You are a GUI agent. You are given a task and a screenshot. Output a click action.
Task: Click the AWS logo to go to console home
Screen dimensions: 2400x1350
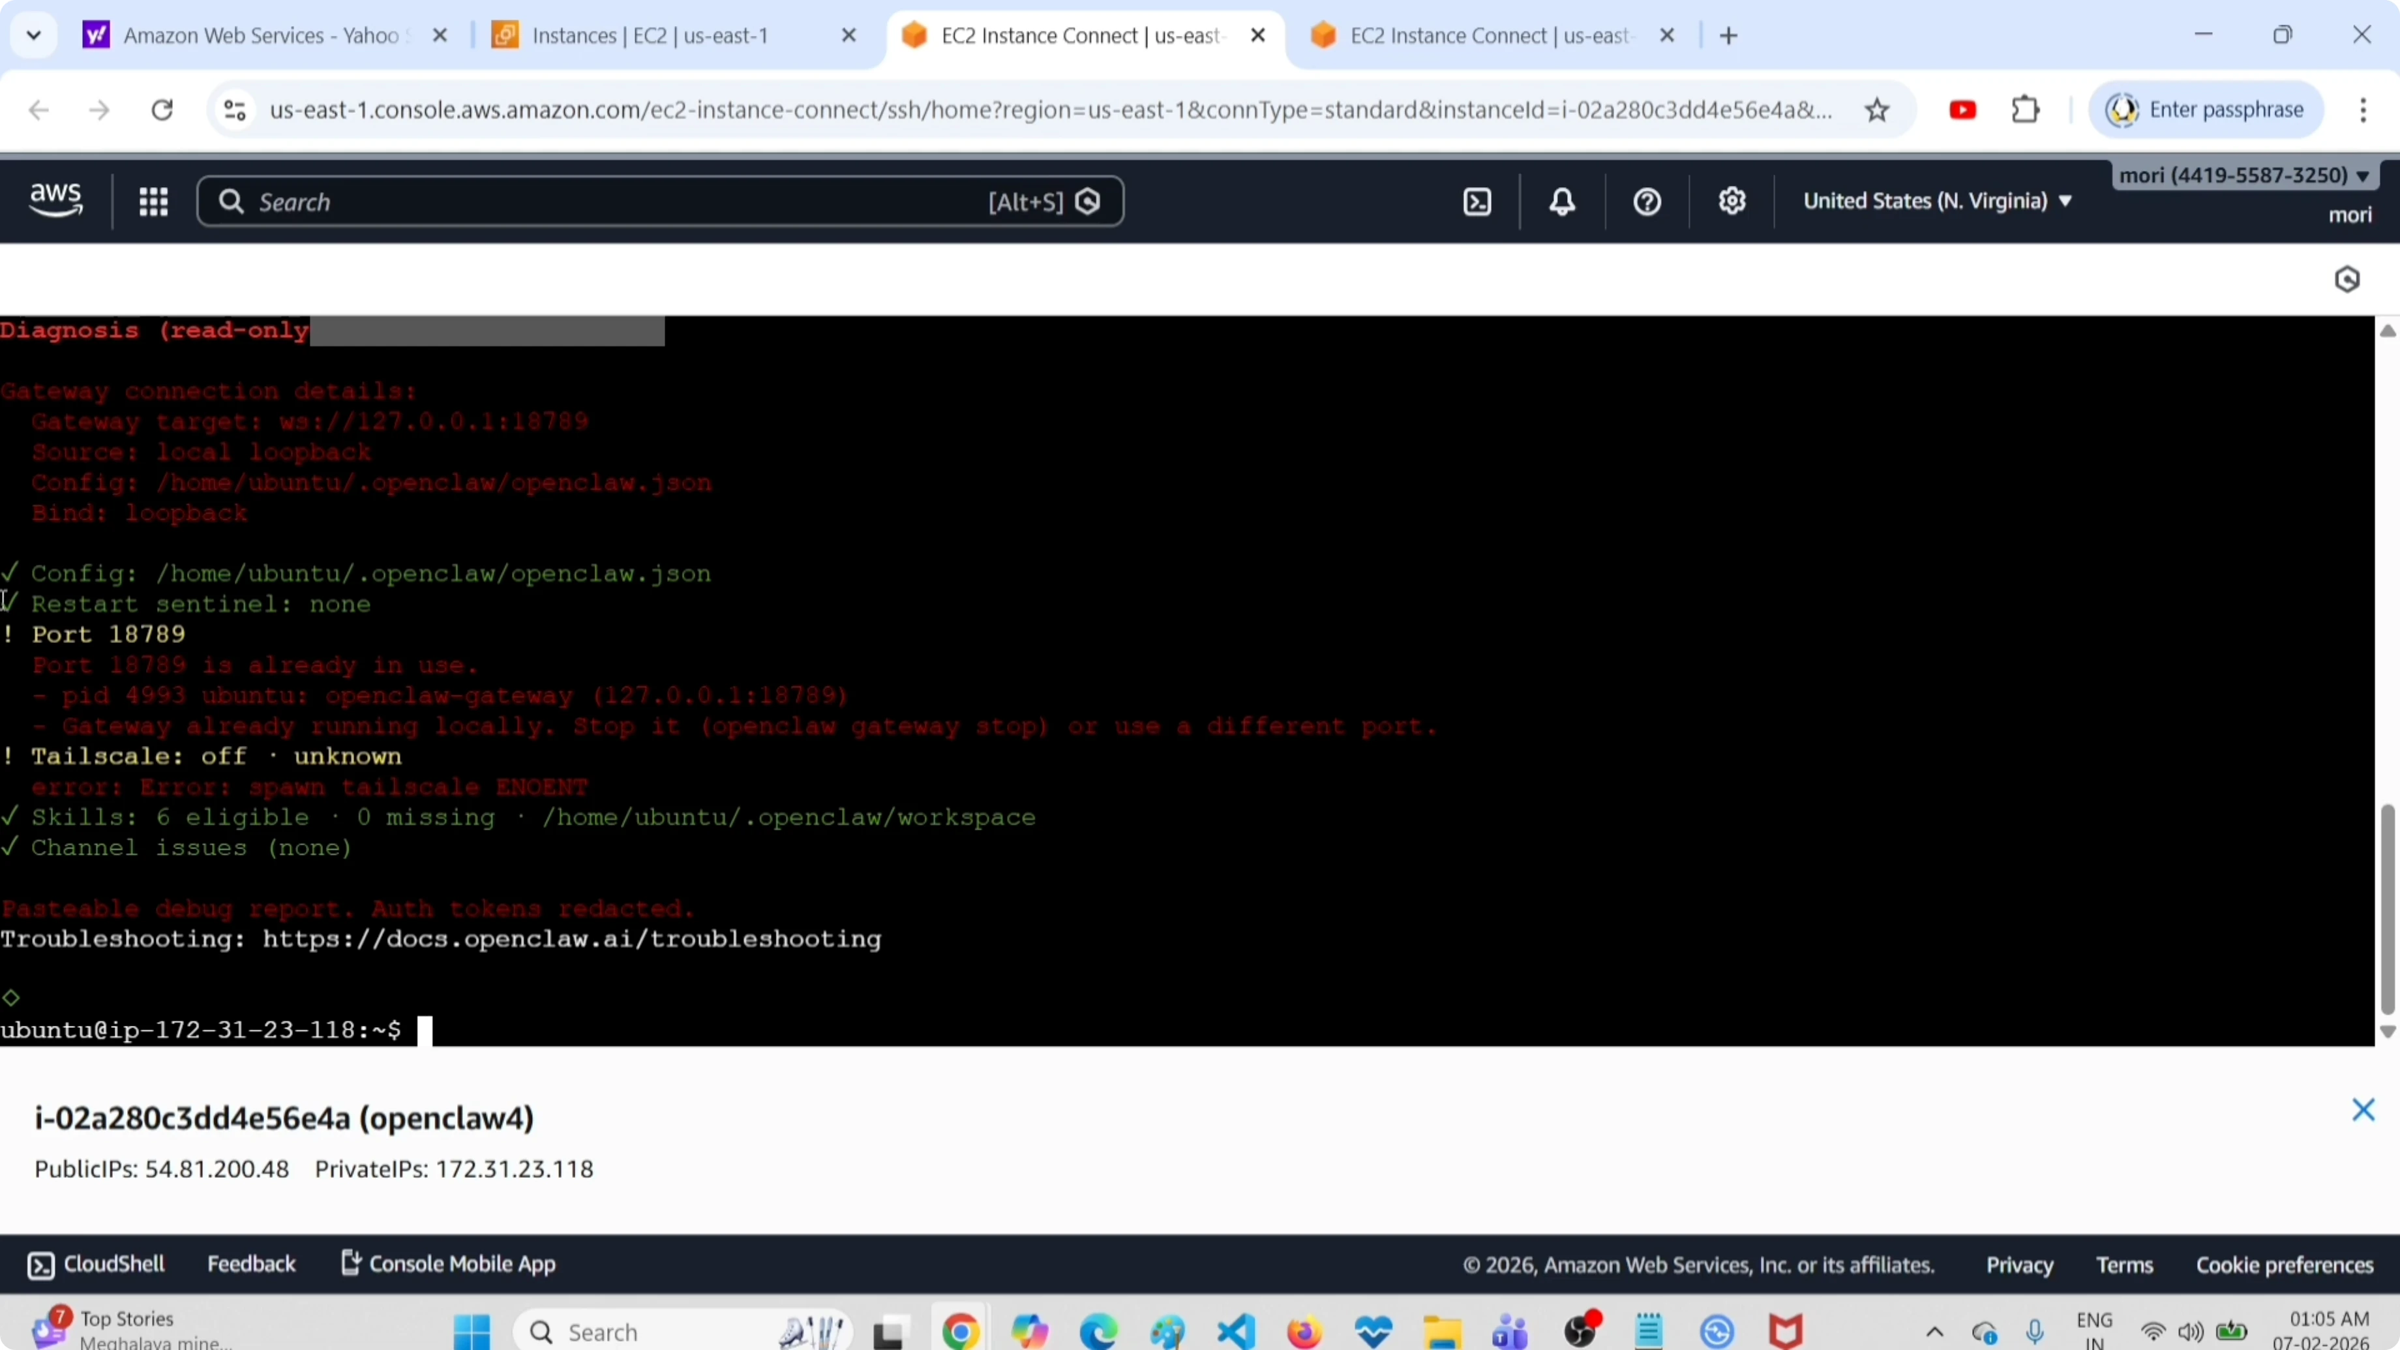[x=55, y=200]
